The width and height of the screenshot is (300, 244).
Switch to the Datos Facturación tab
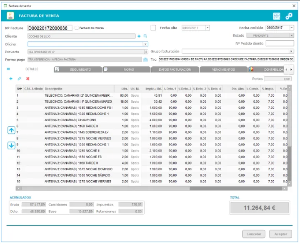pyautogui.click(x=175, y=70)
